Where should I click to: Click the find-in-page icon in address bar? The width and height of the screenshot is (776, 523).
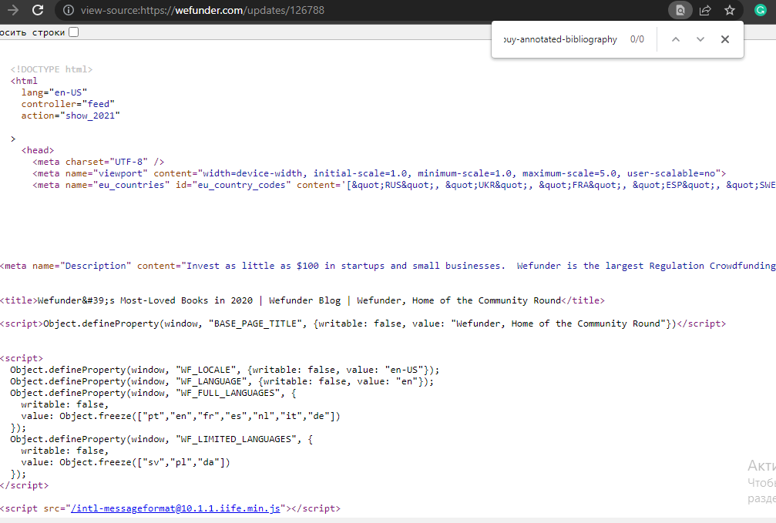[x=680, y=10]
